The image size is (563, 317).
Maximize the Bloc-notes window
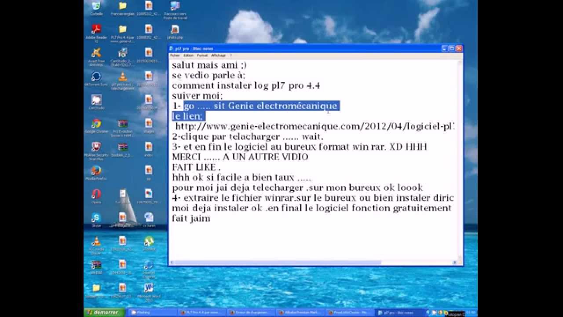452,48
